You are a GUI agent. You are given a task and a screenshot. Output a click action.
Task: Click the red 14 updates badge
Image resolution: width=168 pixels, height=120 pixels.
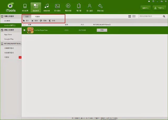click(x=20, y=57)
